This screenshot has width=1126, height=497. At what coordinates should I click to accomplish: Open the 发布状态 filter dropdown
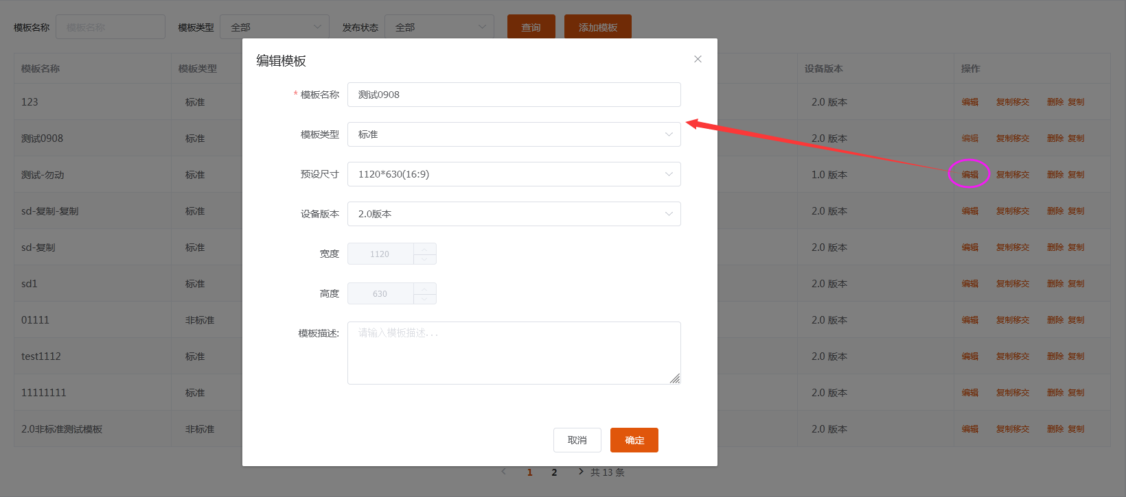[439, 27]
